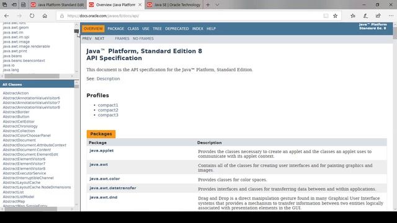Viewport: 397px width, 223px height.
Task: Open AbstractMap class link
Action: (x=14, y=201)
